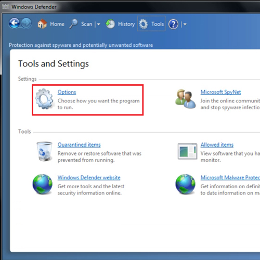Click the Windows Defender title bar icon

coord(5,7)
